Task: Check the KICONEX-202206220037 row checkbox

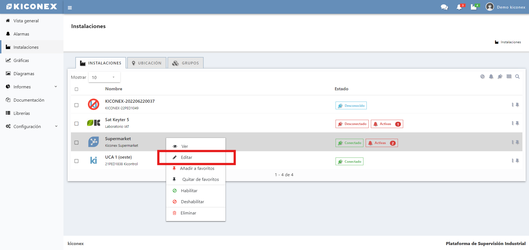Action: [x=76, y=105]
